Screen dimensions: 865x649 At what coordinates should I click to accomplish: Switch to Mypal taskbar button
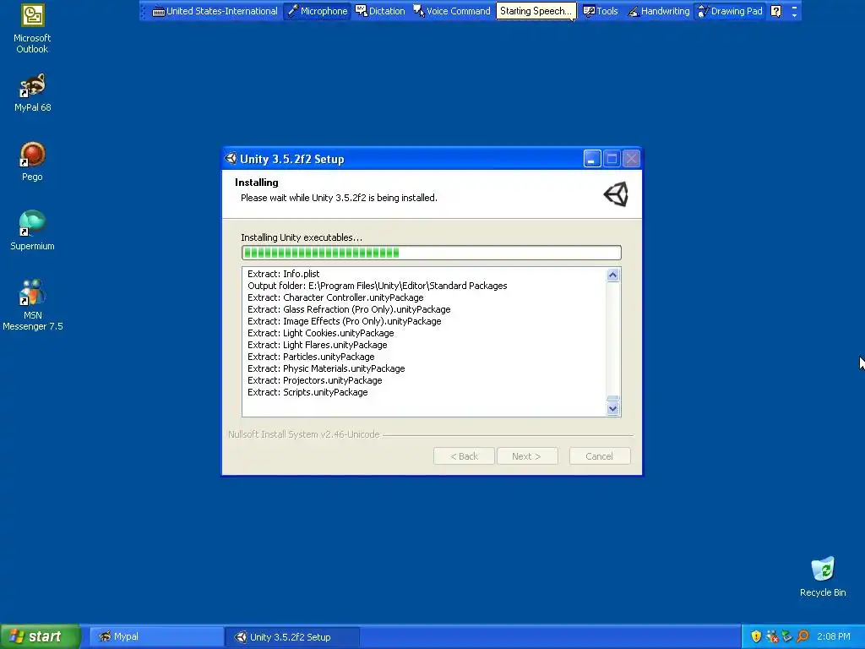pyautogui.click(x=156, y=637)
